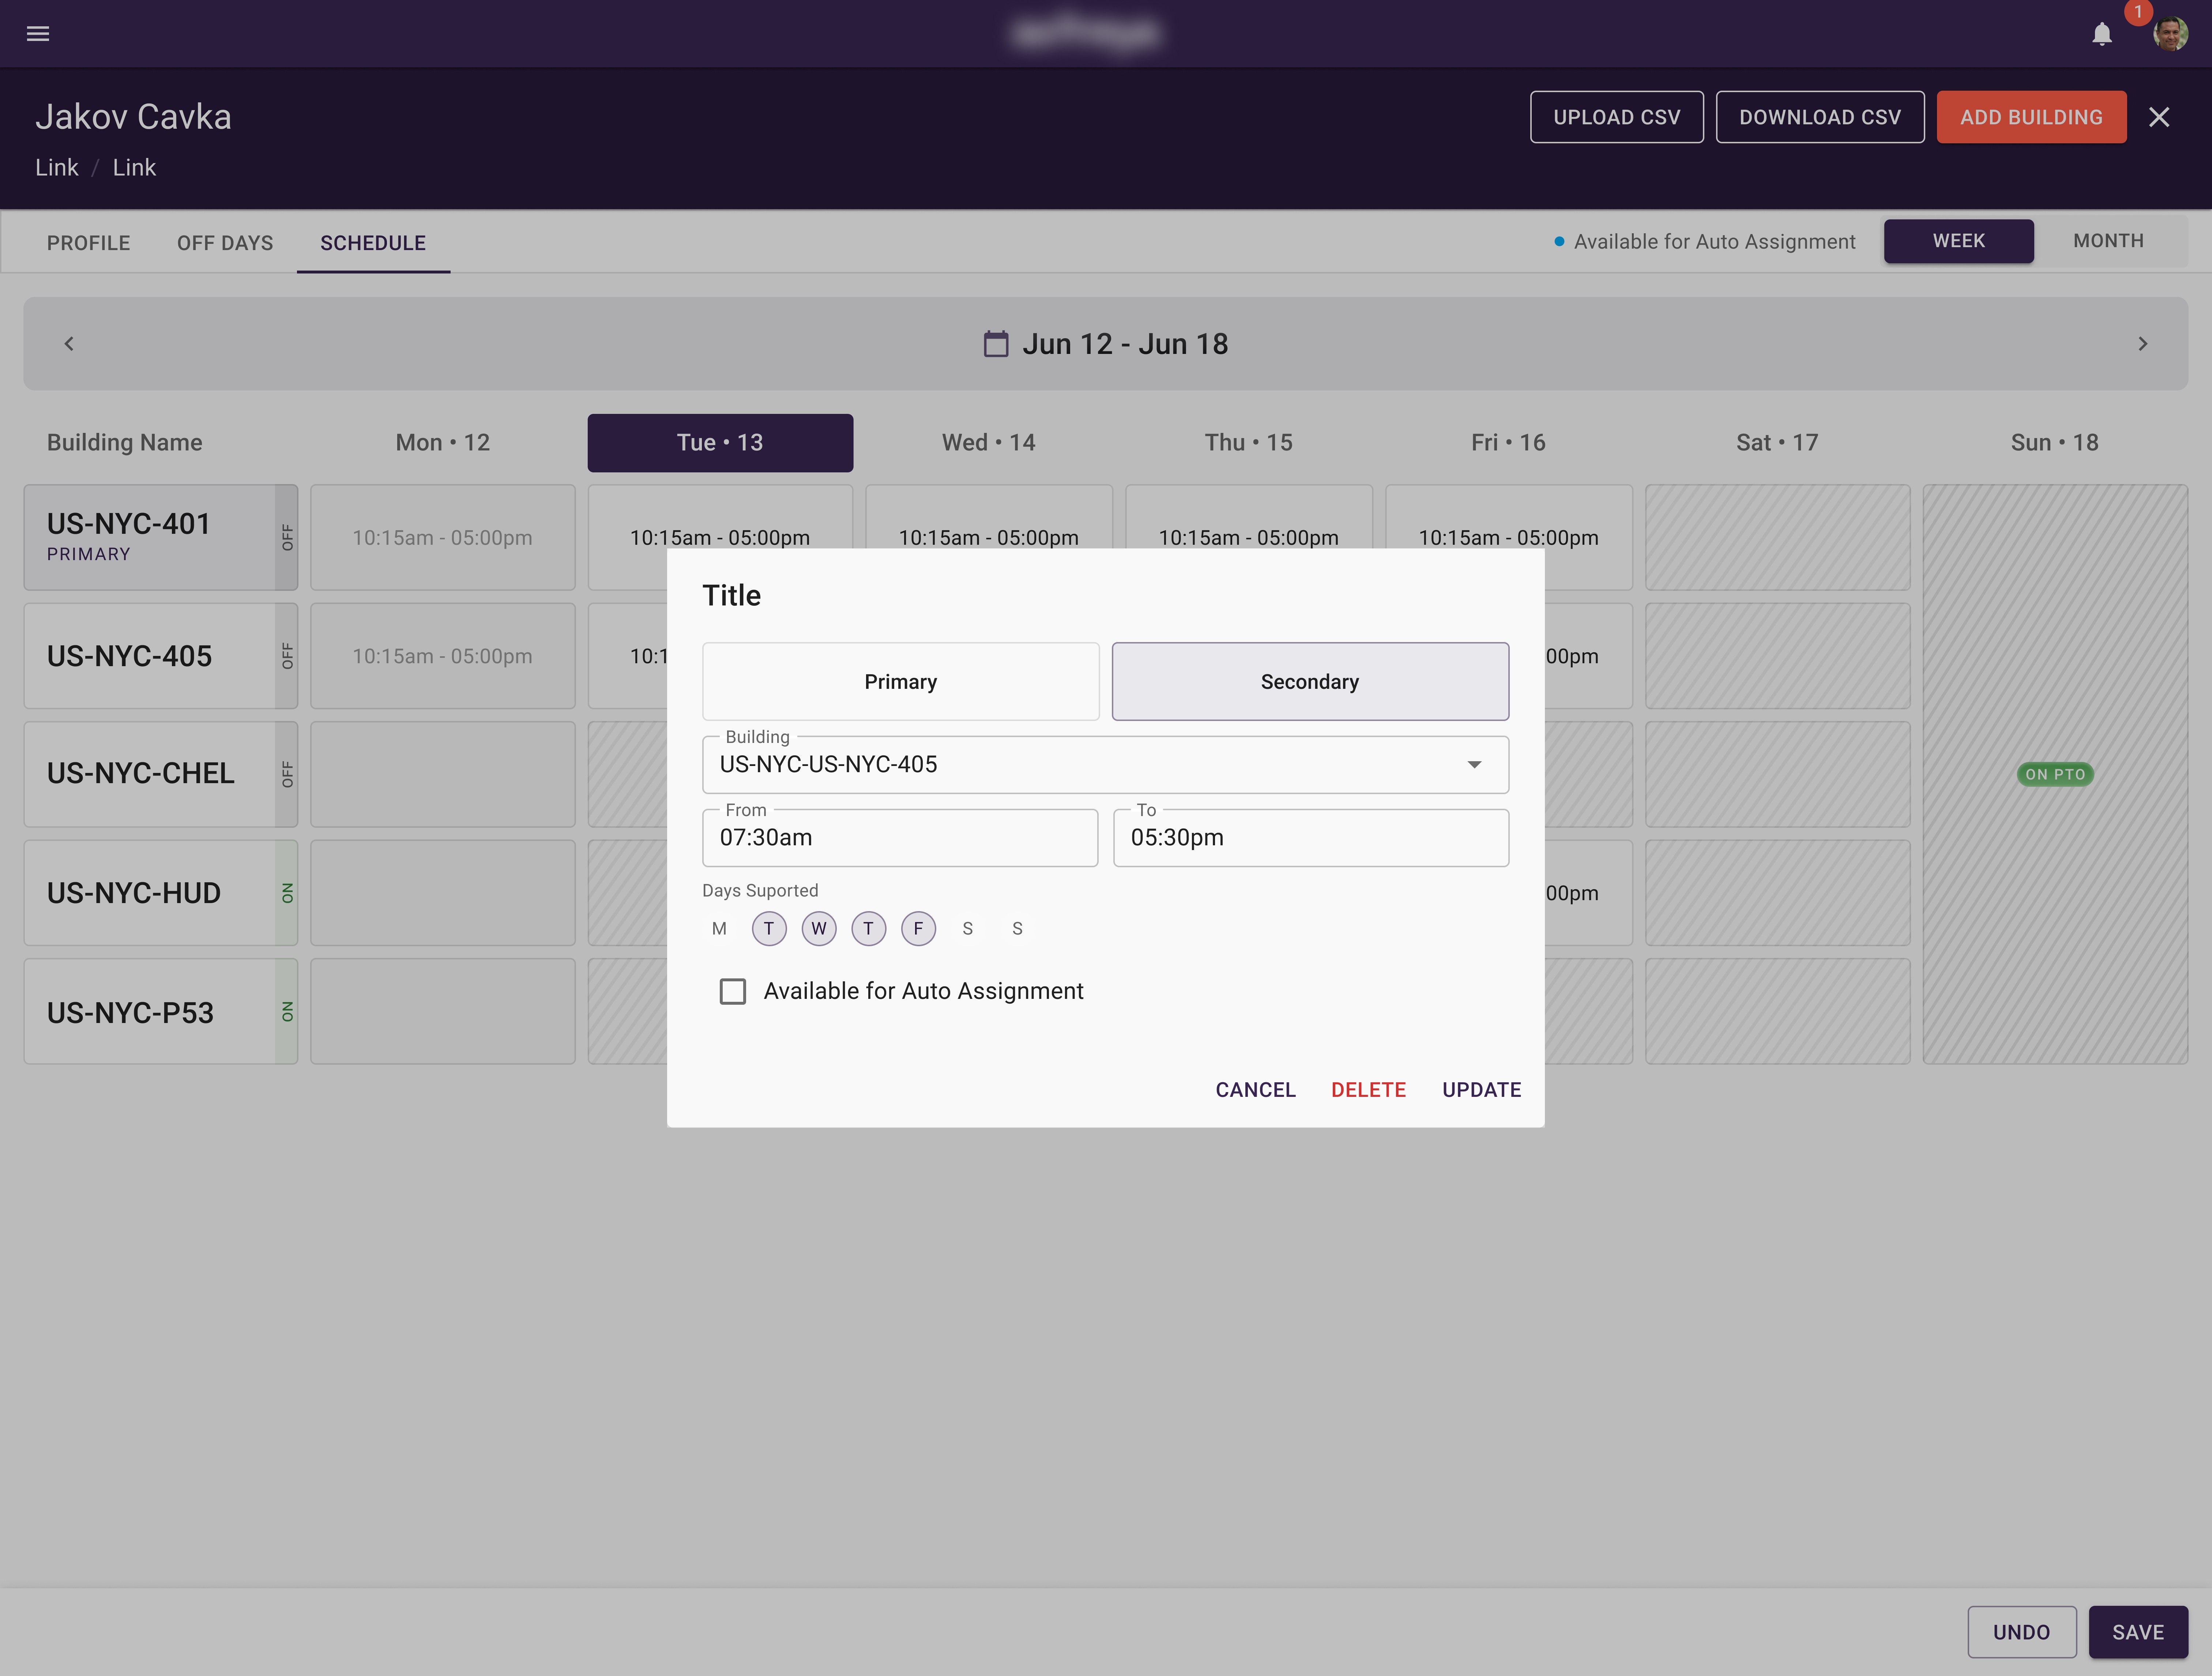Enable Available for Auto Assignment checkbox
This screenshot has height=1676, width=2212.
tap(733, 992)
